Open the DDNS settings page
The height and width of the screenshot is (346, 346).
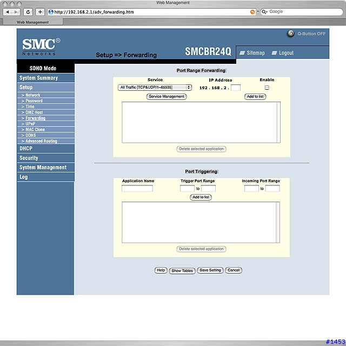(x=31, y=135)
